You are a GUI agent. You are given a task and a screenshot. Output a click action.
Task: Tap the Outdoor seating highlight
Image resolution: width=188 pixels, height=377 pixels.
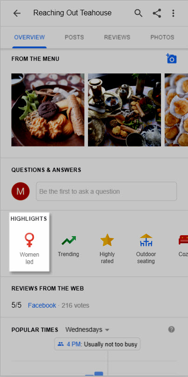pos(146,248)
